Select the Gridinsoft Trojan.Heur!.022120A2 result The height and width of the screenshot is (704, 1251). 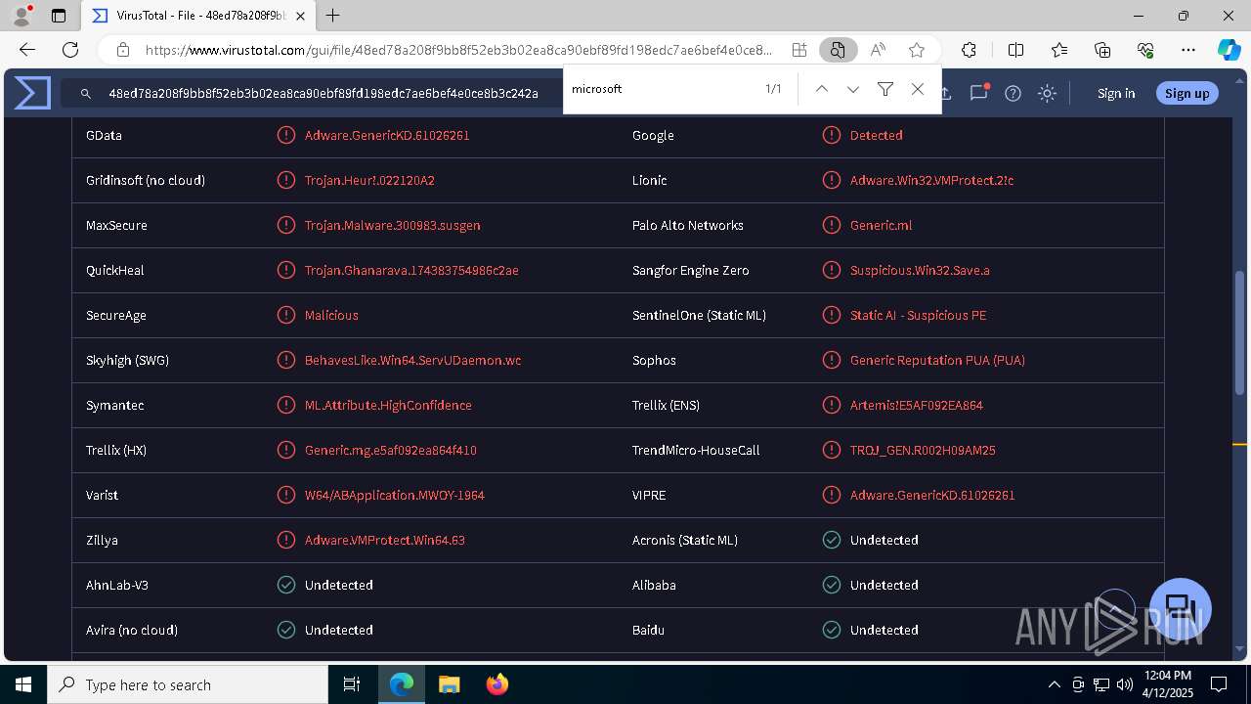click(x=369, y=180)
